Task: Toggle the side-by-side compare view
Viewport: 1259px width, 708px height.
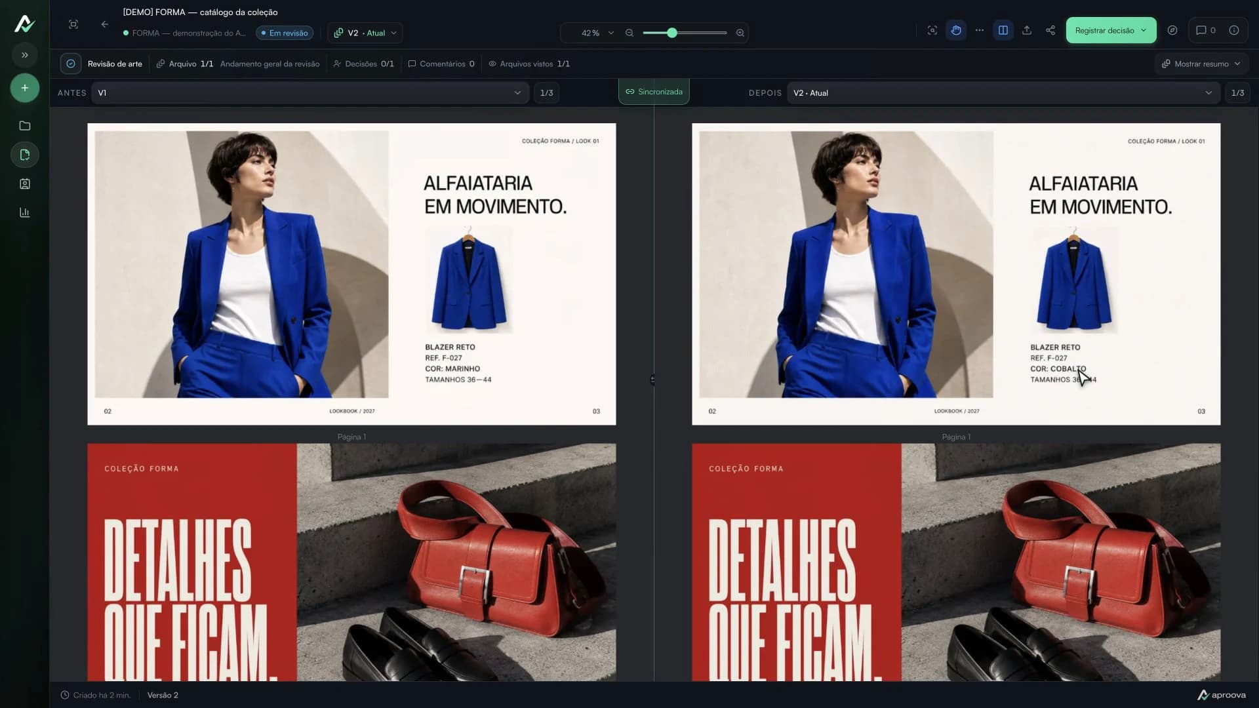Action: [x=1003, y=30]
